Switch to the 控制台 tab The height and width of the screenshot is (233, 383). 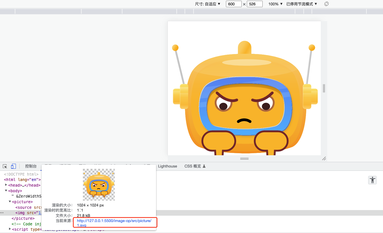pyautogui.click(x=31, y=166)
